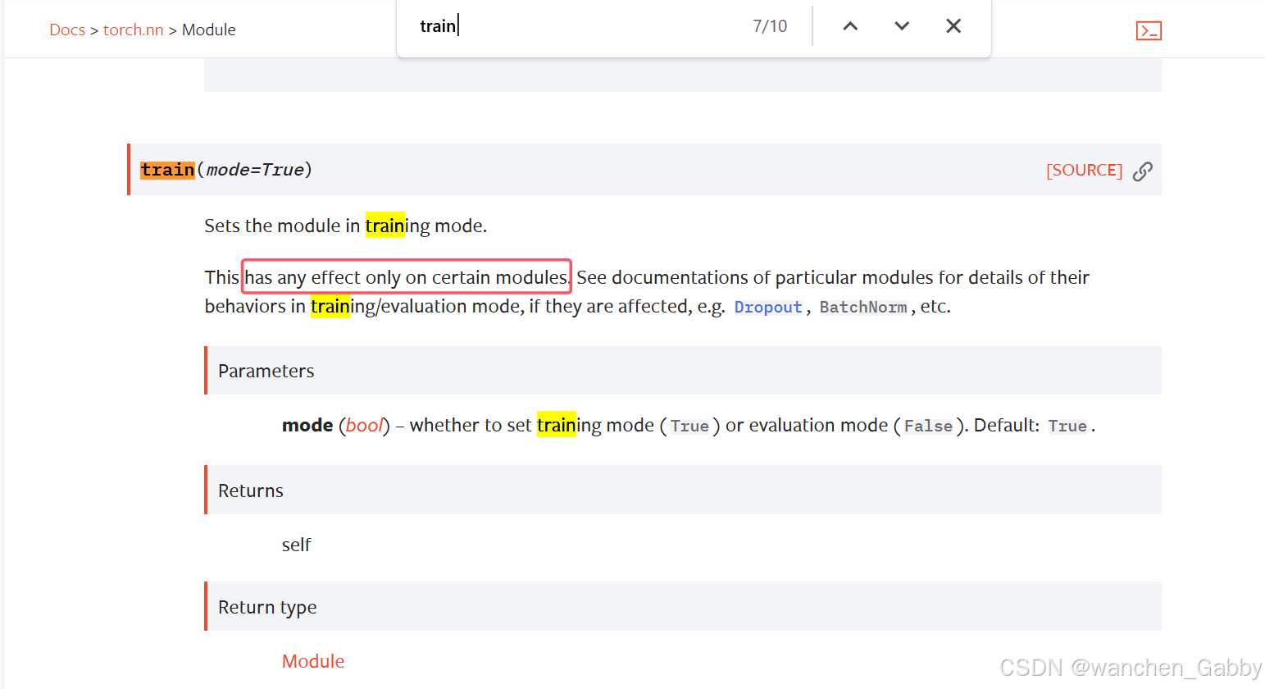The width and height of the screenshot is (1265, 689).
Task: Click the bold 'mode' parameter name
Action: (x=307, y=425)
